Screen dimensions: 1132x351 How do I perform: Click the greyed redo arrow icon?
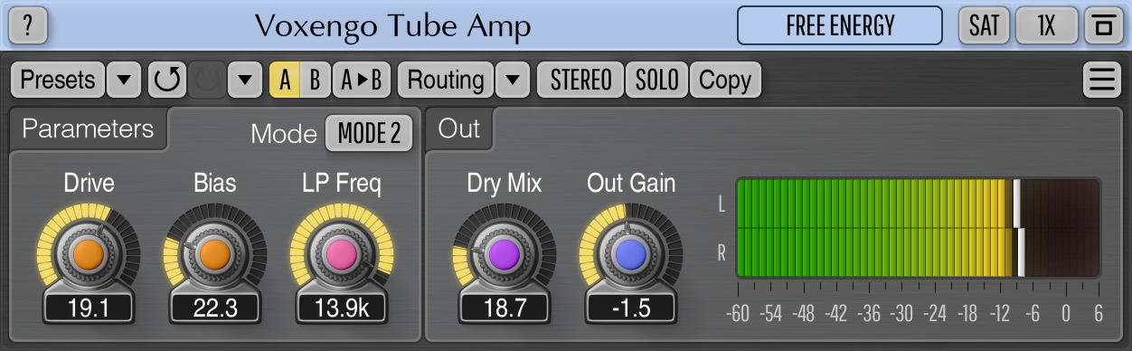[x=206, y=80]
